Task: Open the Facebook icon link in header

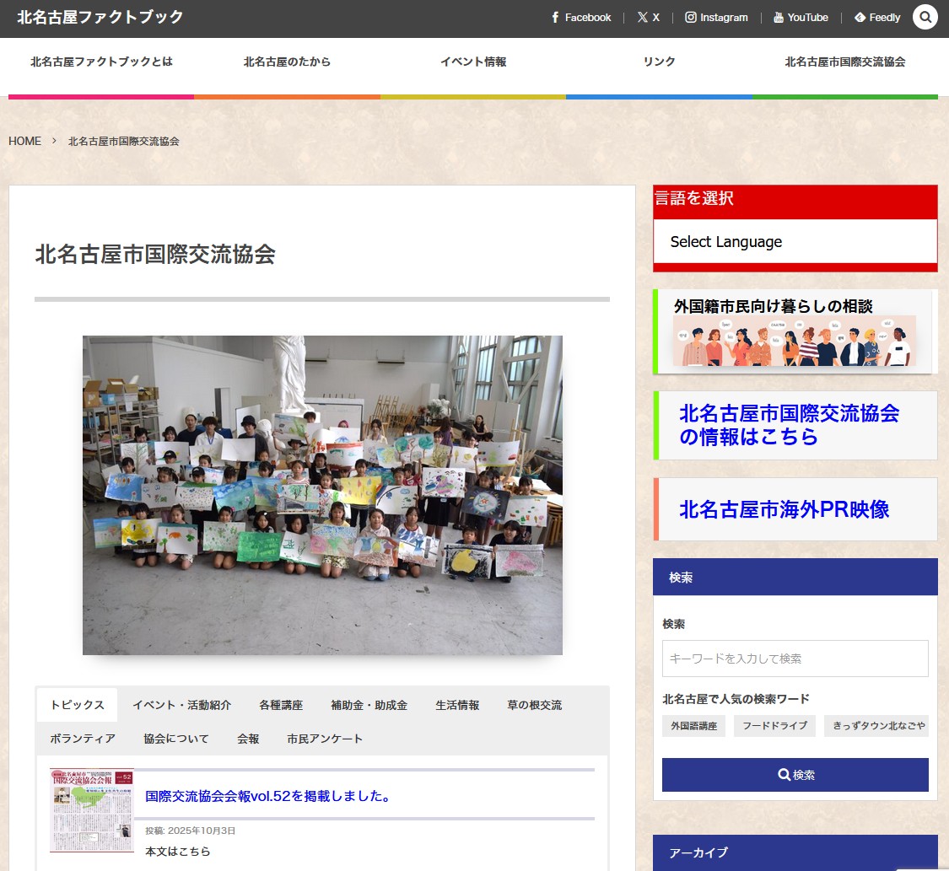Action: pos(580,18)
